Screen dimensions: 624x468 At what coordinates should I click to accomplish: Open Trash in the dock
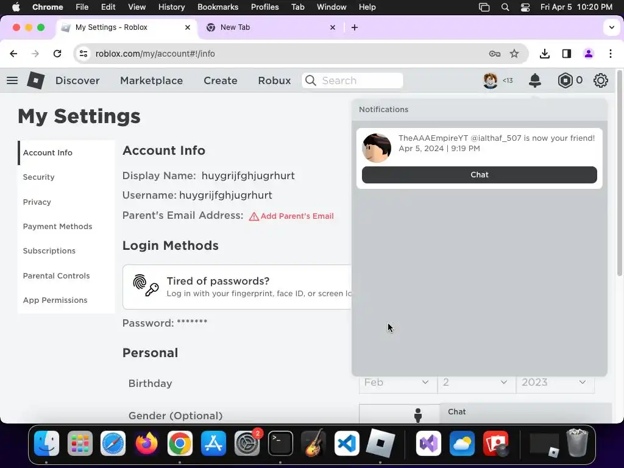[x=577, y=443]
